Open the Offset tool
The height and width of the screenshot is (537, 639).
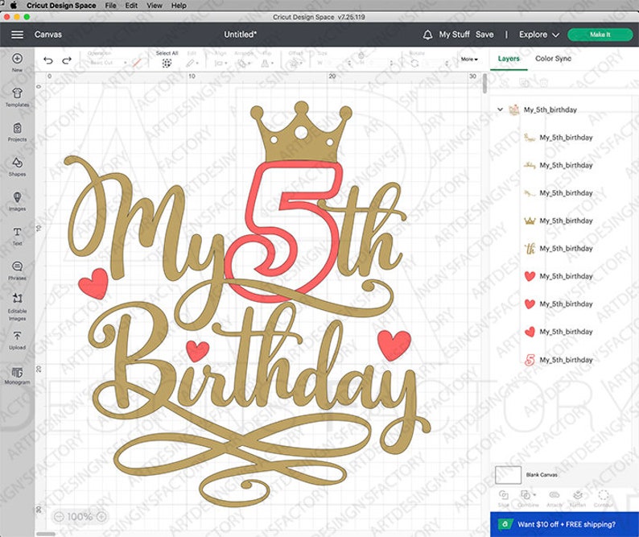pyautogui.click(x=295, y=64)
